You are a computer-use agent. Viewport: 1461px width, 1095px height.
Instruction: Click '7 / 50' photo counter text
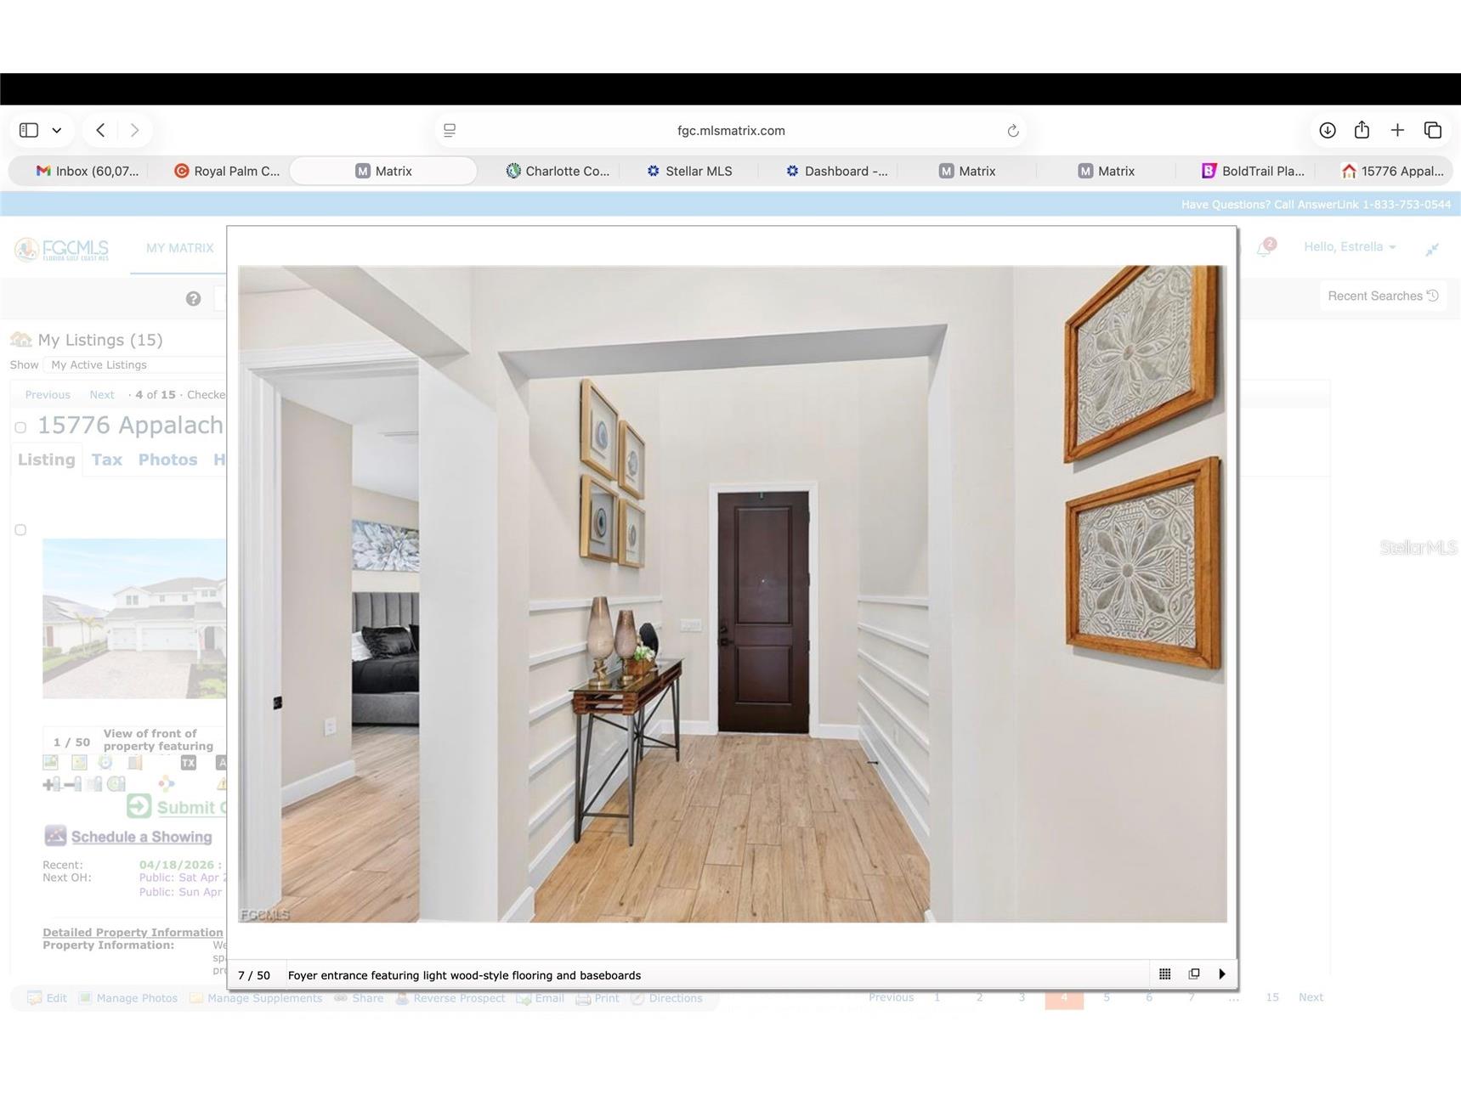(254, 975)
